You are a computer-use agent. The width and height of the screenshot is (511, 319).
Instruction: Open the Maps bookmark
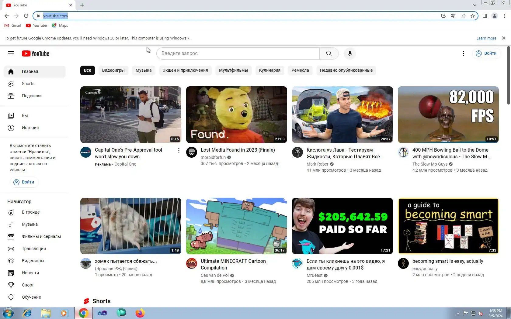point(60,26)
